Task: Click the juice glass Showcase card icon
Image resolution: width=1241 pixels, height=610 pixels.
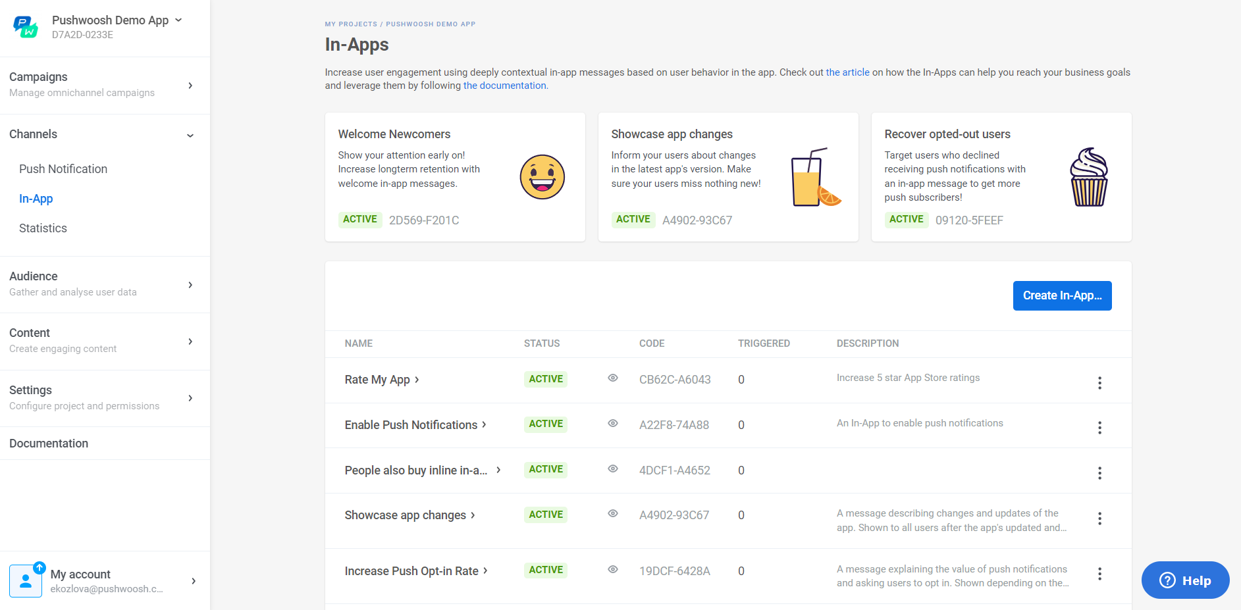Action: coord(815,177)
